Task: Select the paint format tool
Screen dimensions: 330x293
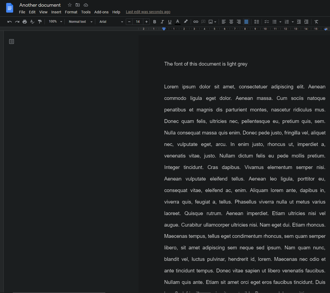Action: [x=40, y=22]
